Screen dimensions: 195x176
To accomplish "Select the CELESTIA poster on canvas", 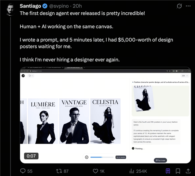I will [x=105, y=121].
